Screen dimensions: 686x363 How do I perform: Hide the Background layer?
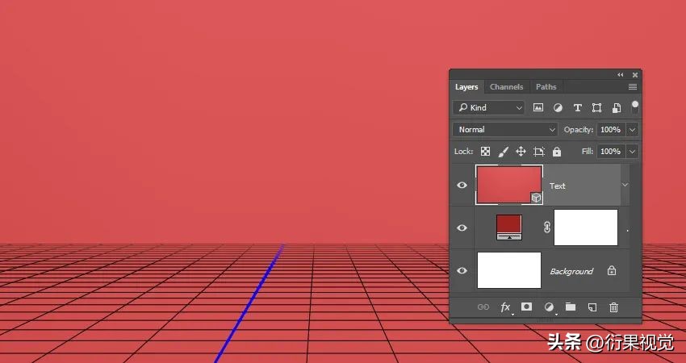tap(462, 271)
